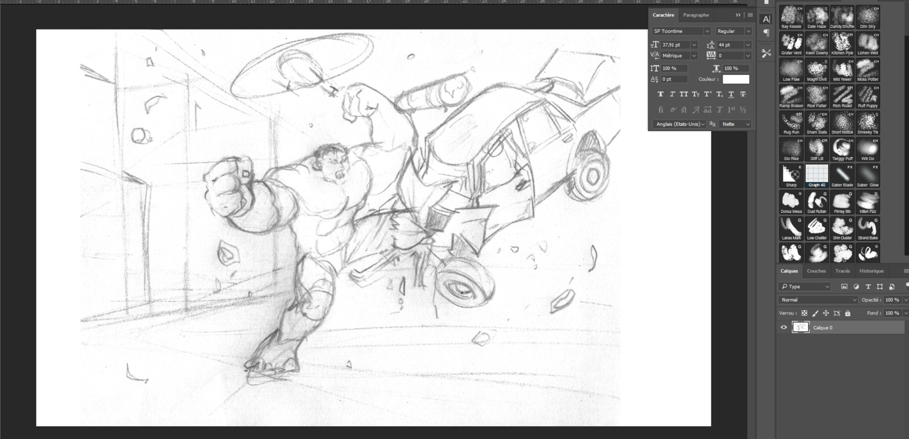
Task: Open the Normal blend mode dropdown
Action: 818,300
